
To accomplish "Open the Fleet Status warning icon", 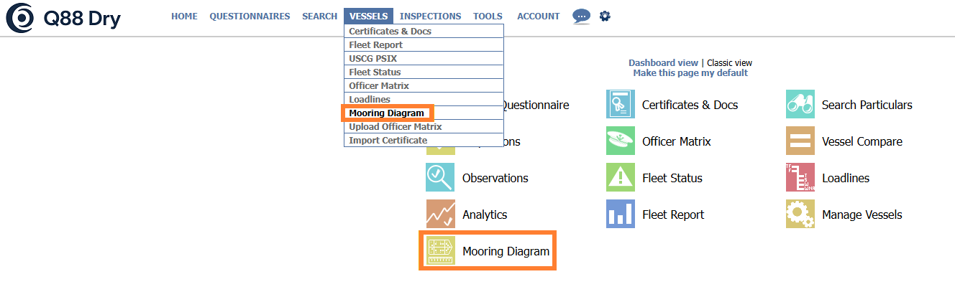I will point(620,178).
